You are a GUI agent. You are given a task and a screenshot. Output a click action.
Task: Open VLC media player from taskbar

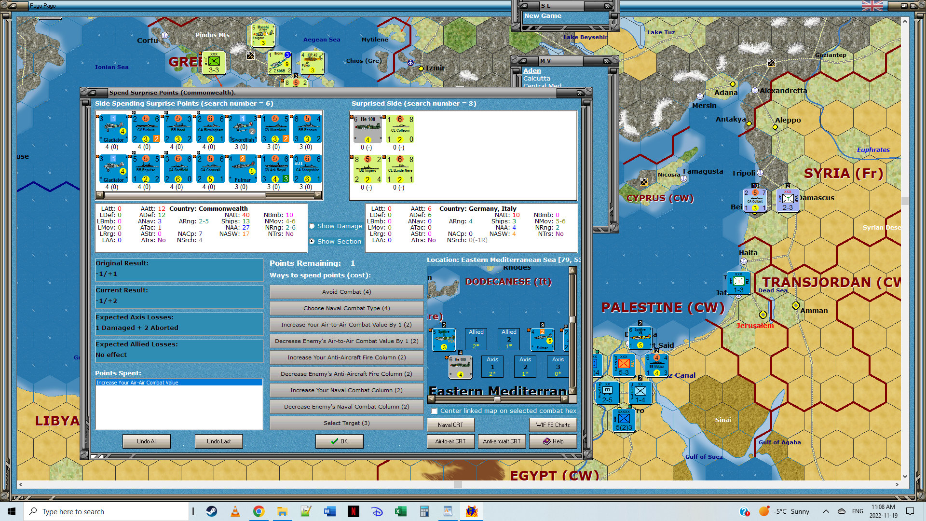235,511
